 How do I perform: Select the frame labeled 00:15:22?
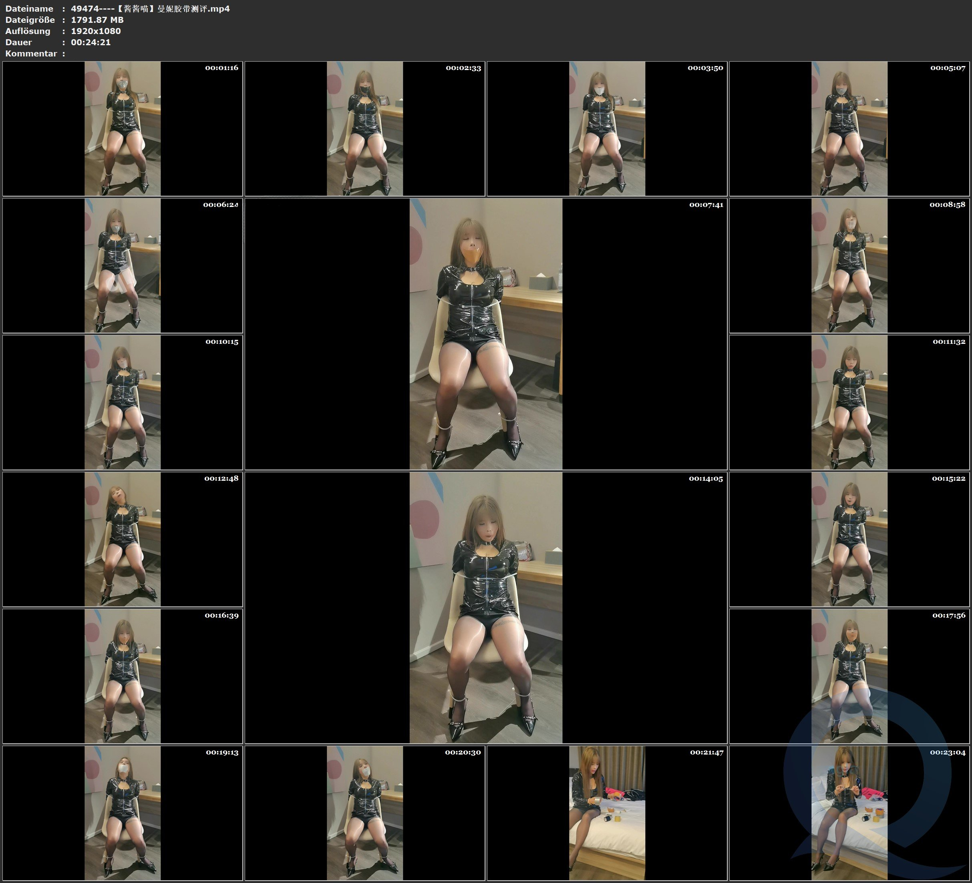849,539
